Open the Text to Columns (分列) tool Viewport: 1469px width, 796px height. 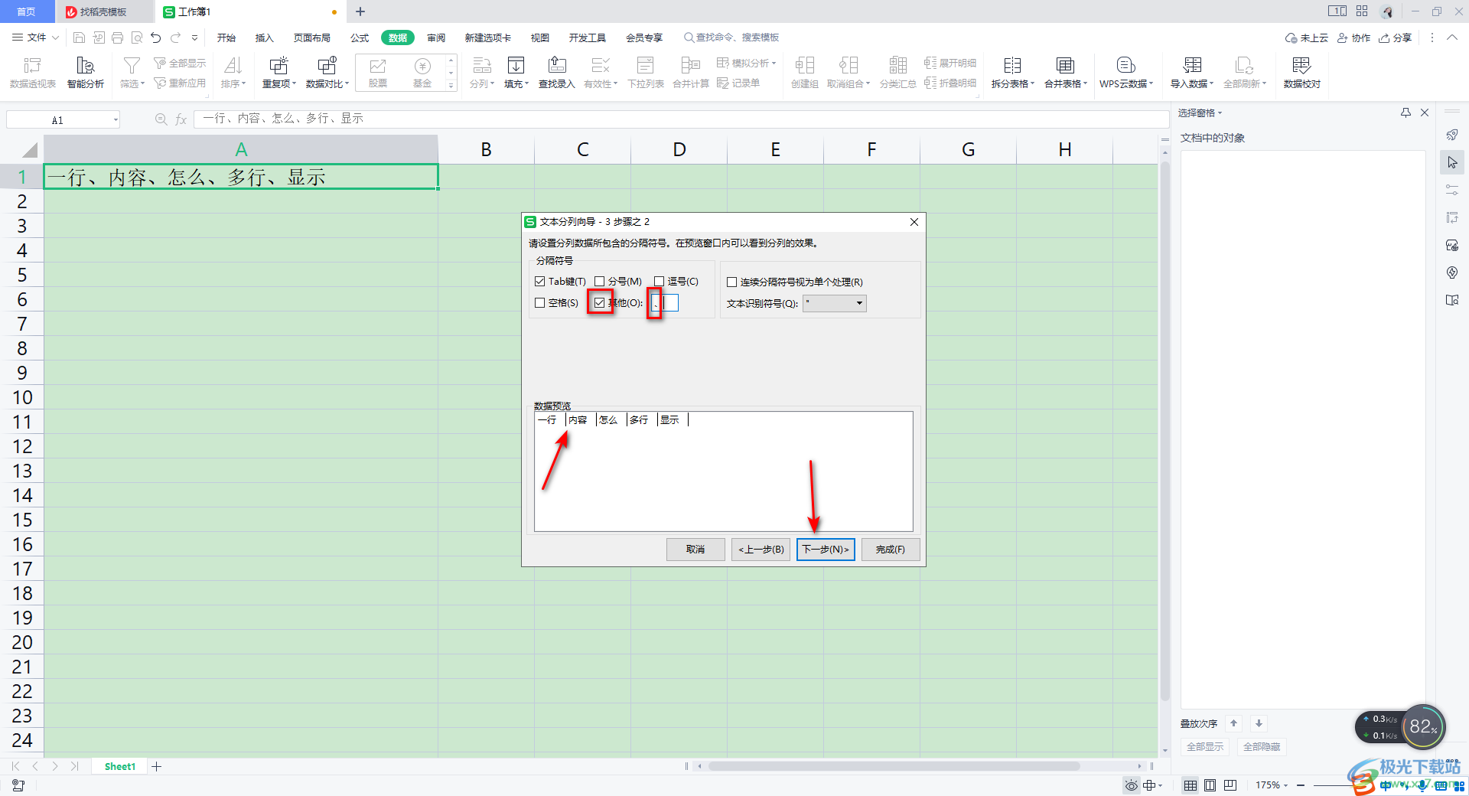click(482, 73)
